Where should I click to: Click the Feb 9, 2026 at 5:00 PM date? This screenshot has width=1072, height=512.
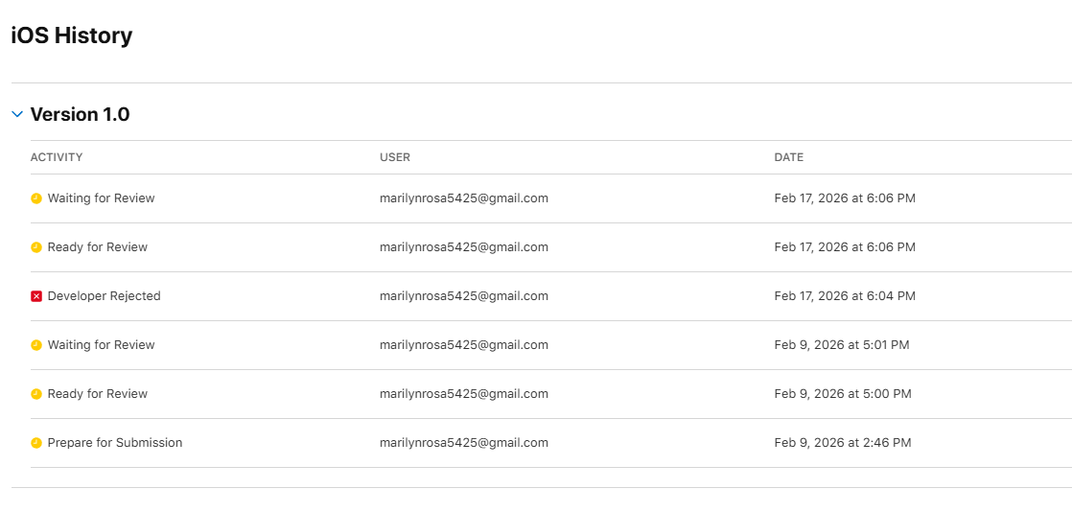pos(843,394)
